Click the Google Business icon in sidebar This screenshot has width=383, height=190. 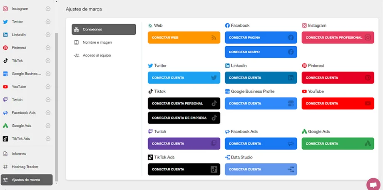(5, 74)
